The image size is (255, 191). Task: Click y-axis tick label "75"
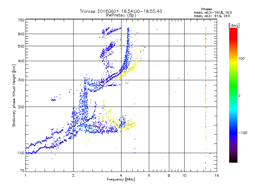click(x=22, y=171)
